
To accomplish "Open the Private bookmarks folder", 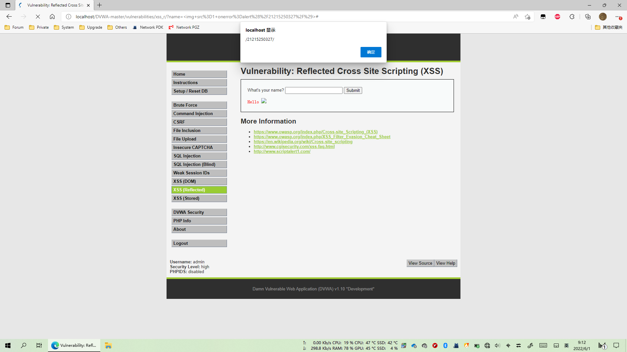I will pos(39,27).
